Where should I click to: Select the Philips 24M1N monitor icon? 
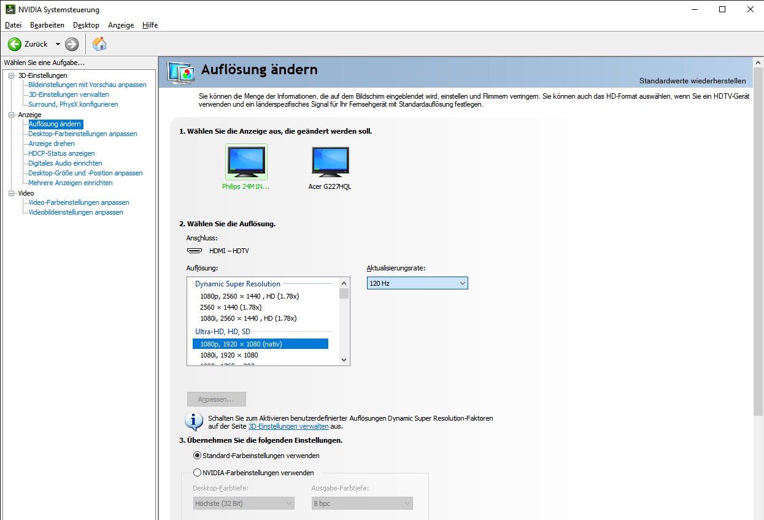click(246, 162)
